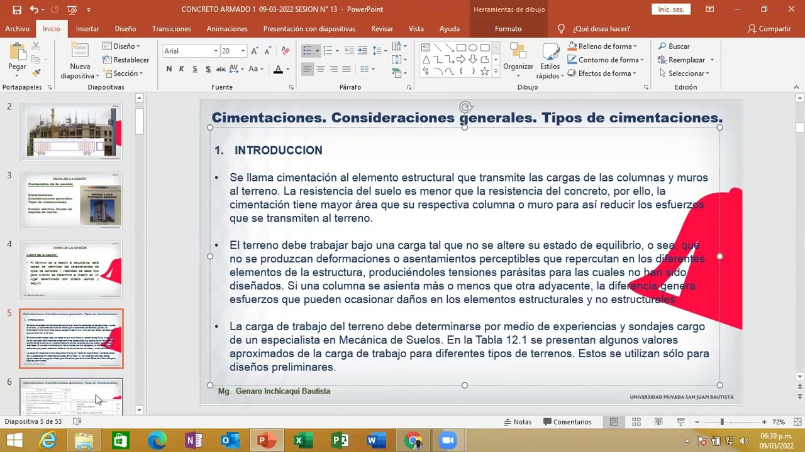This screenshot has height=452, width=805.
Task: Open Word from taskbar
Action: tap(375, 441)
